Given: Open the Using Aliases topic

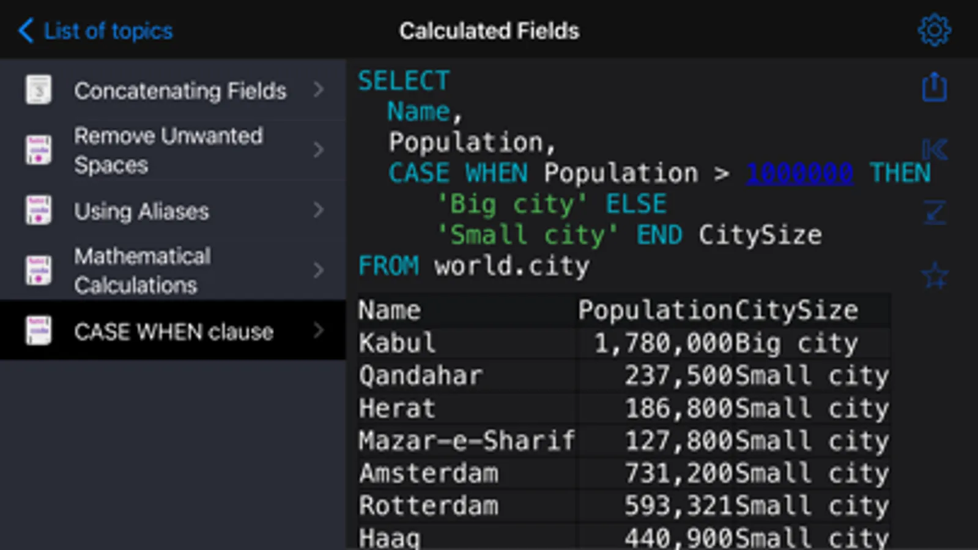Looking at the screenshot, I should click(x=141, y=211).
